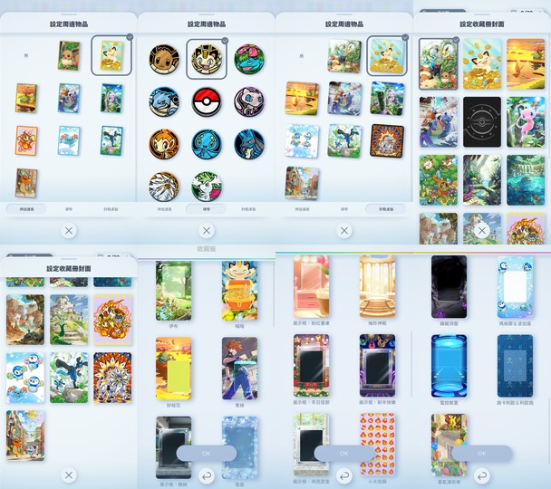Select 無 (none) in the playmat panel

pyautogui.click(x=302, y=56)
